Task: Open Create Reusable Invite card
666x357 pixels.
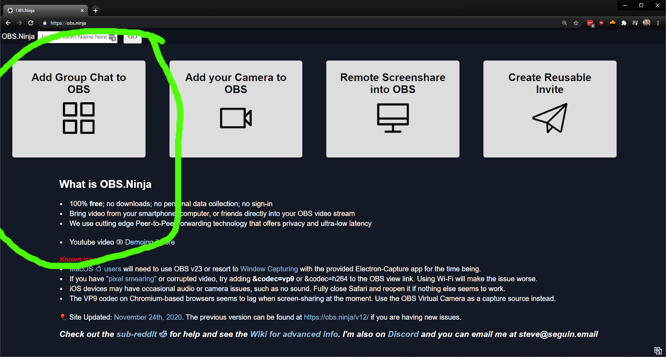Action: [550, 109]
